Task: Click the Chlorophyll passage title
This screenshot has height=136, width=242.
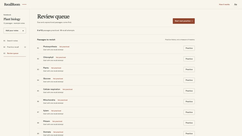Action: [48, 57]
